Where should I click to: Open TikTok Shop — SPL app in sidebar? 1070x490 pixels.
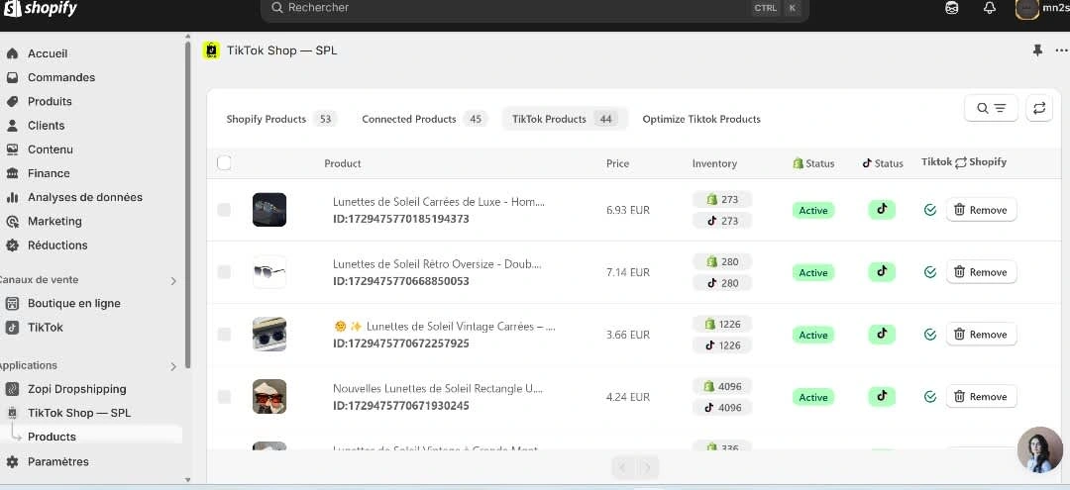(x=78, y=413)
